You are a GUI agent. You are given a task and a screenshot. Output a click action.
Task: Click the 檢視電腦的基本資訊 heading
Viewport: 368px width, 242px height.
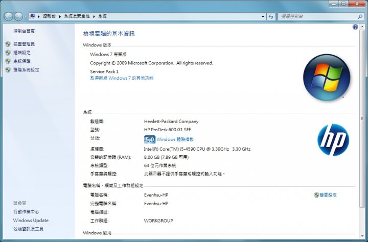click(x=109, y=34)
